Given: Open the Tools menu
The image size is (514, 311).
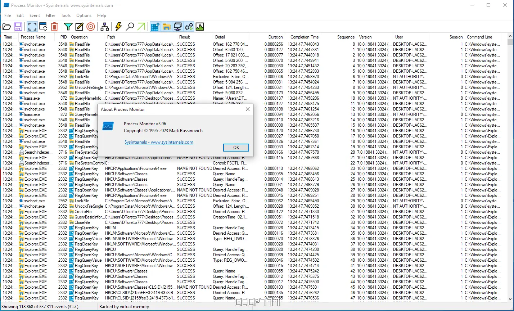Looking at the screenshot, I should pos(66,15).
